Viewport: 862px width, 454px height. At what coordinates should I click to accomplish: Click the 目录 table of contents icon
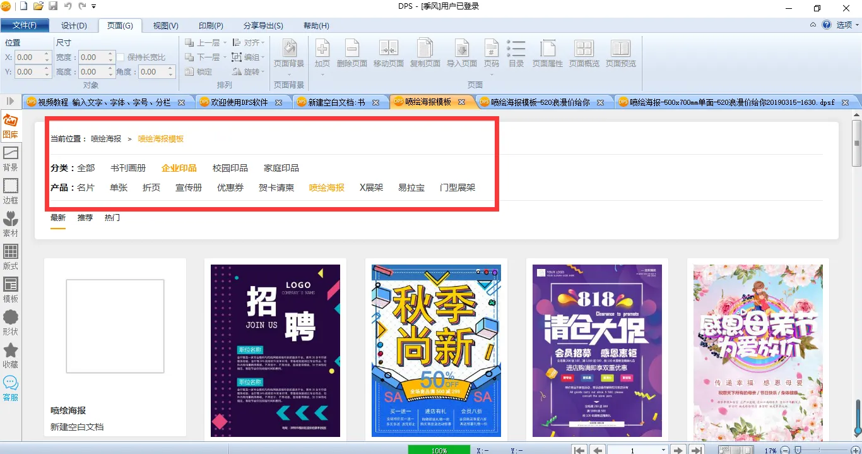point(516,53)
